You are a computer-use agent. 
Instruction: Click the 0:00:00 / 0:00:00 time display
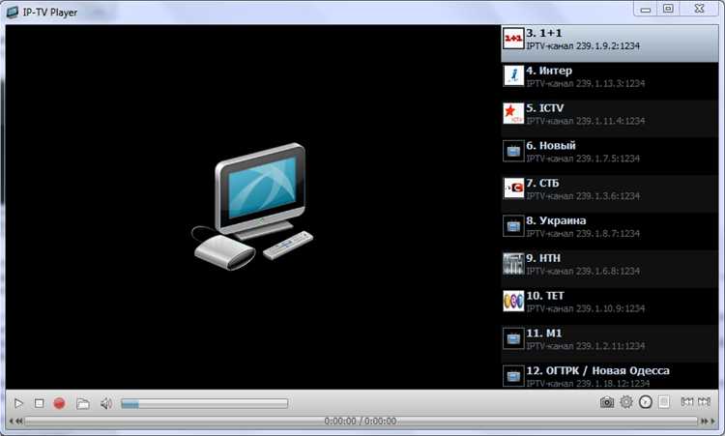tap(361, 421)
